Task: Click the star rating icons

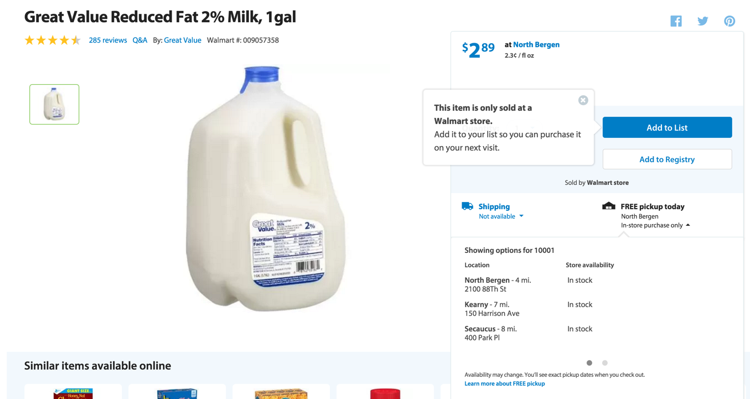Action: (53, 40)
